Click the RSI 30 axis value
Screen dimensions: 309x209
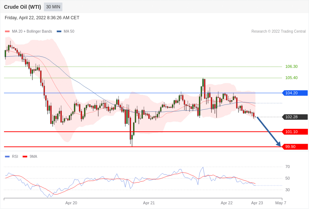point(288,190)
